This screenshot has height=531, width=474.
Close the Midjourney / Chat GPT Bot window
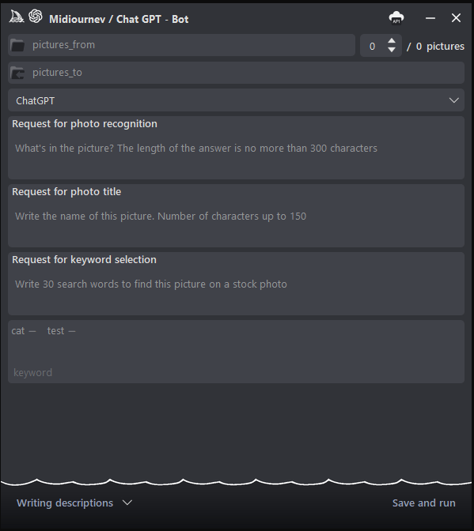[x=456, y=18]
